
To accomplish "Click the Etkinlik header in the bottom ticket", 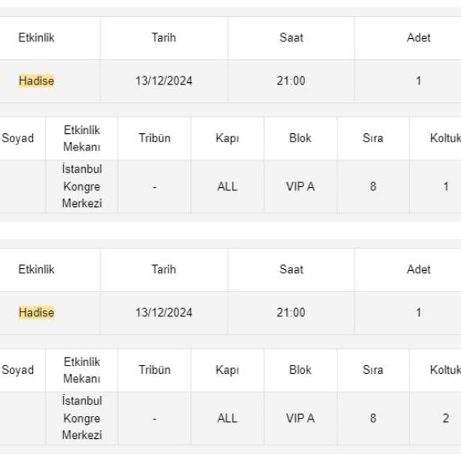I will point(36,269).
